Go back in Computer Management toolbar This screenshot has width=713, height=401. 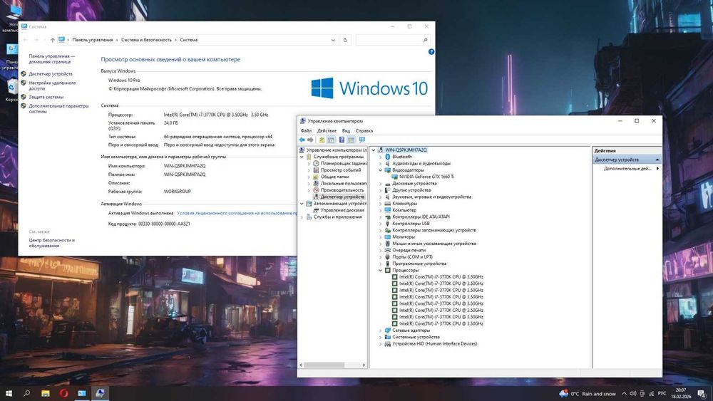[302, 140]
